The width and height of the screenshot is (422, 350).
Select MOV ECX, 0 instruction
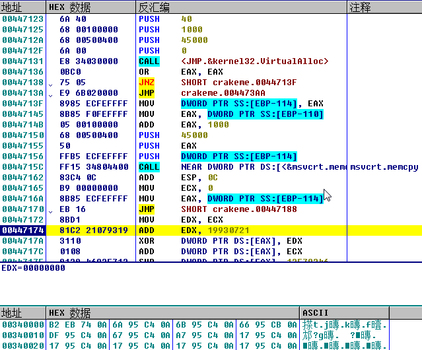211,188
